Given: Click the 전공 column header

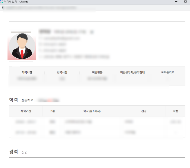Looking at the screenshot, I should [x=144, y=111].
